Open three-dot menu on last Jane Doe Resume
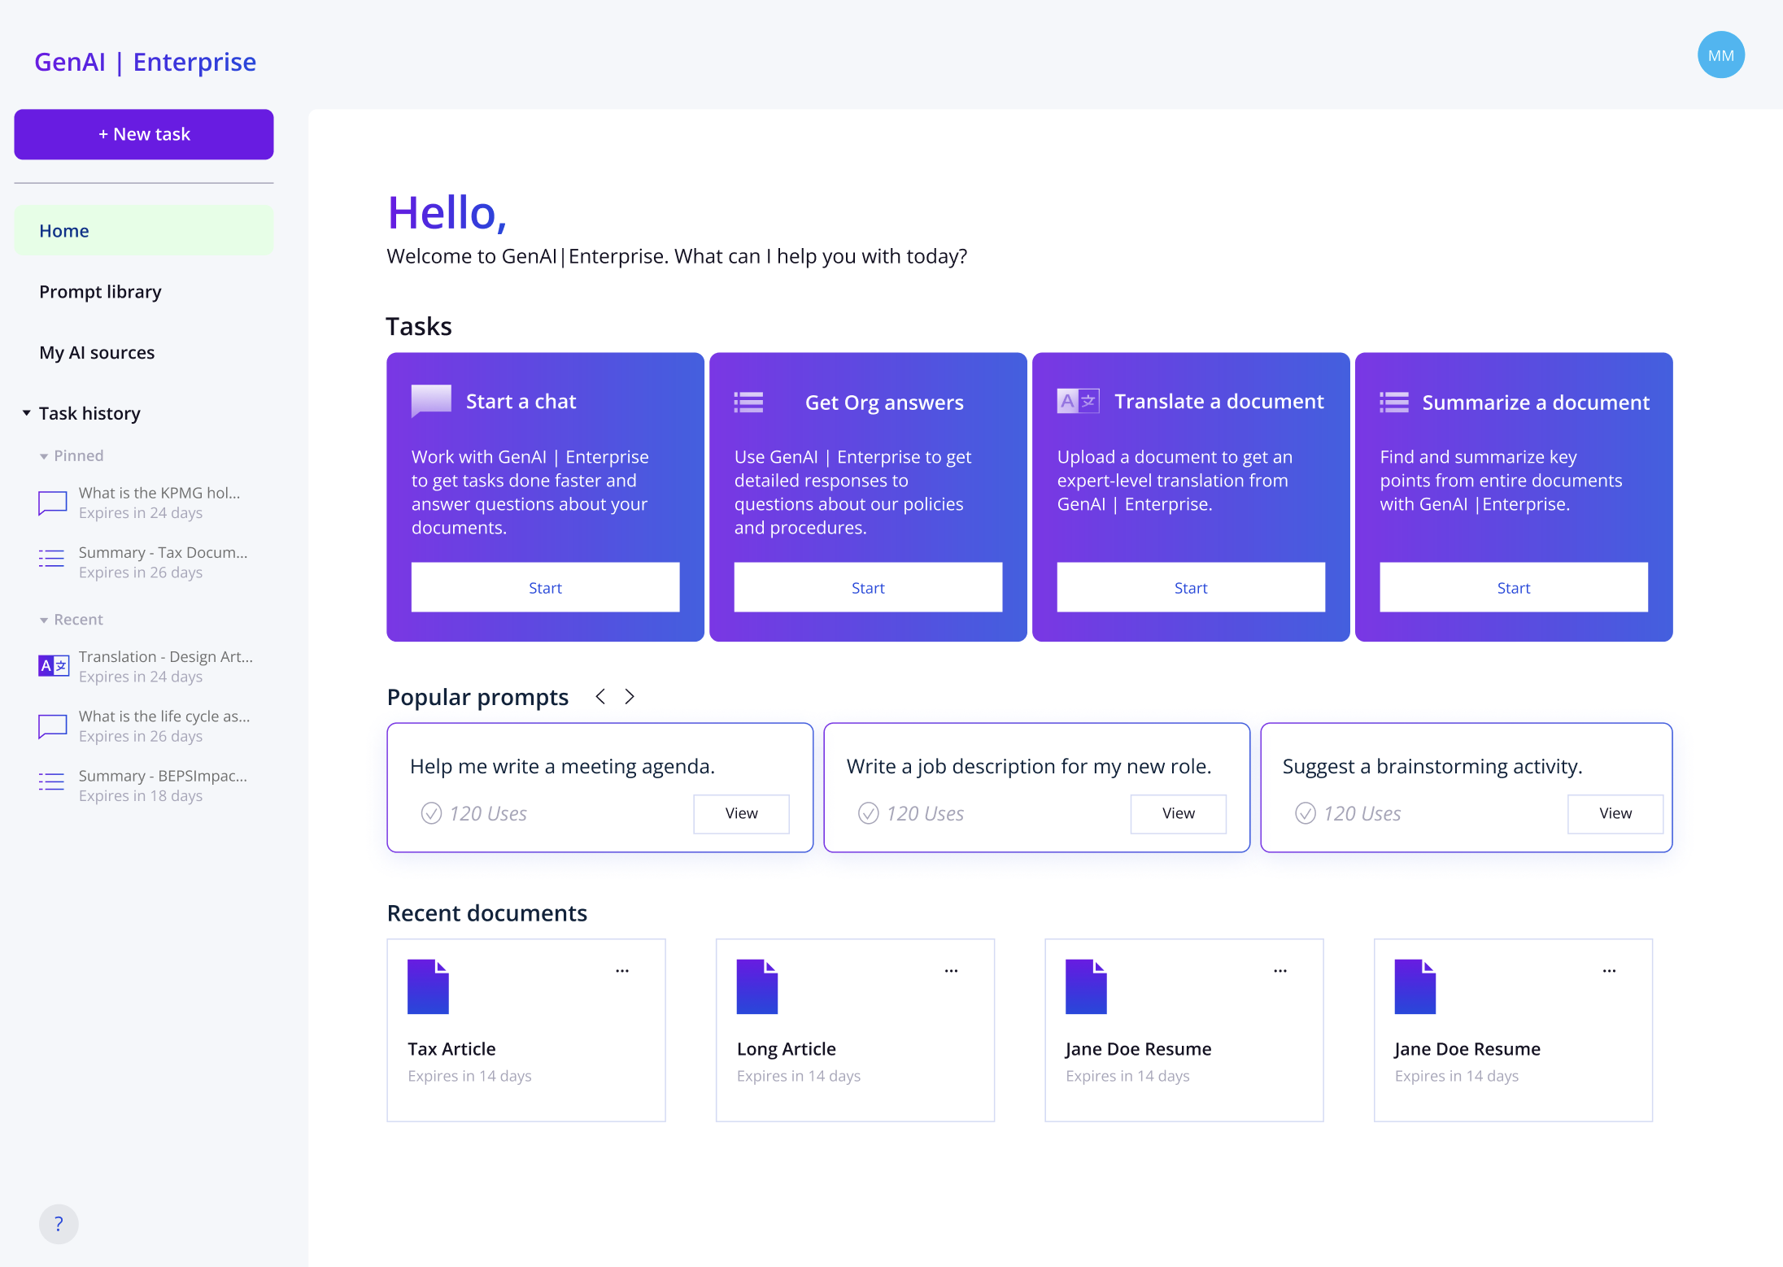The image size is (1783, 1267). 1609,971
